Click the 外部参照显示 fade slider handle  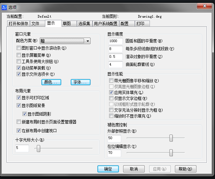click(171, 138)
